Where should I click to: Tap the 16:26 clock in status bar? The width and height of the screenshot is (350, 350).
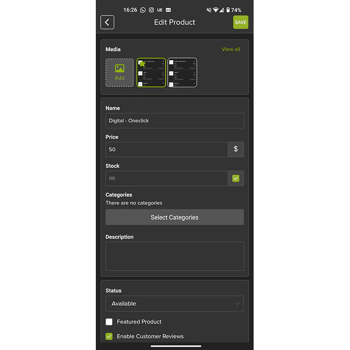point(130,10)
